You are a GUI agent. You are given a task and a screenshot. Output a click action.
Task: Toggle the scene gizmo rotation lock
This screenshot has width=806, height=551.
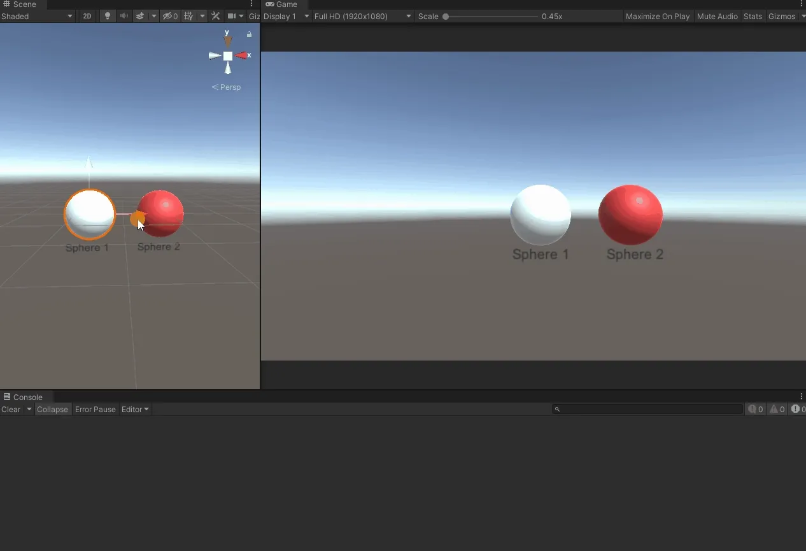coord(249,34)
